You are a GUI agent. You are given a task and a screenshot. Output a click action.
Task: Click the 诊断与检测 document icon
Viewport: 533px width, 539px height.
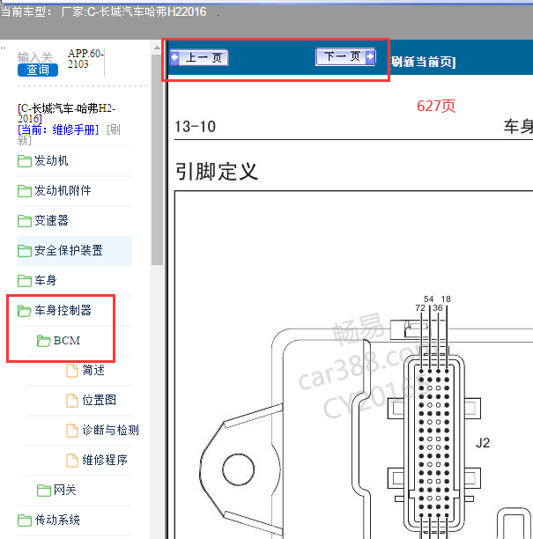pos(72,431)
